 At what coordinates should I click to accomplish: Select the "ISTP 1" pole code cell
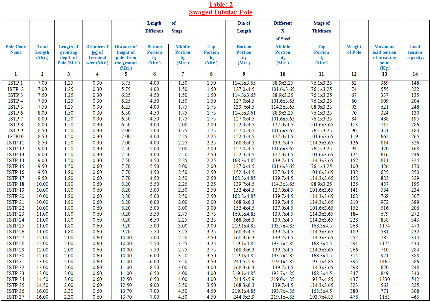[15, 83]
